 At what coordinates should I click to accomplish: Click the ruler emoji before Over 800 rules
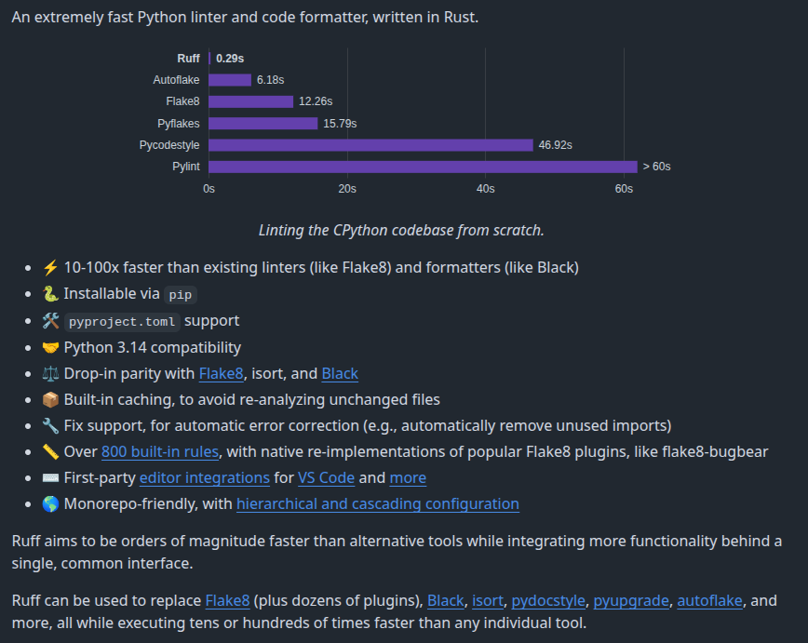pos(50,452)
